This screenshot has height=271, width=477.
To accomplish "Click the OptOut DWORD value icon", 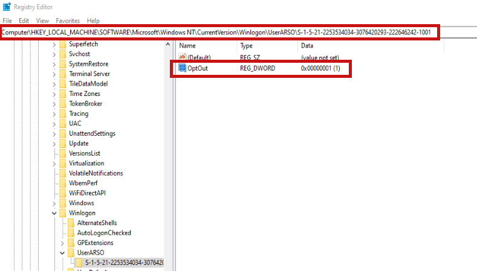I will pos(182,68).
